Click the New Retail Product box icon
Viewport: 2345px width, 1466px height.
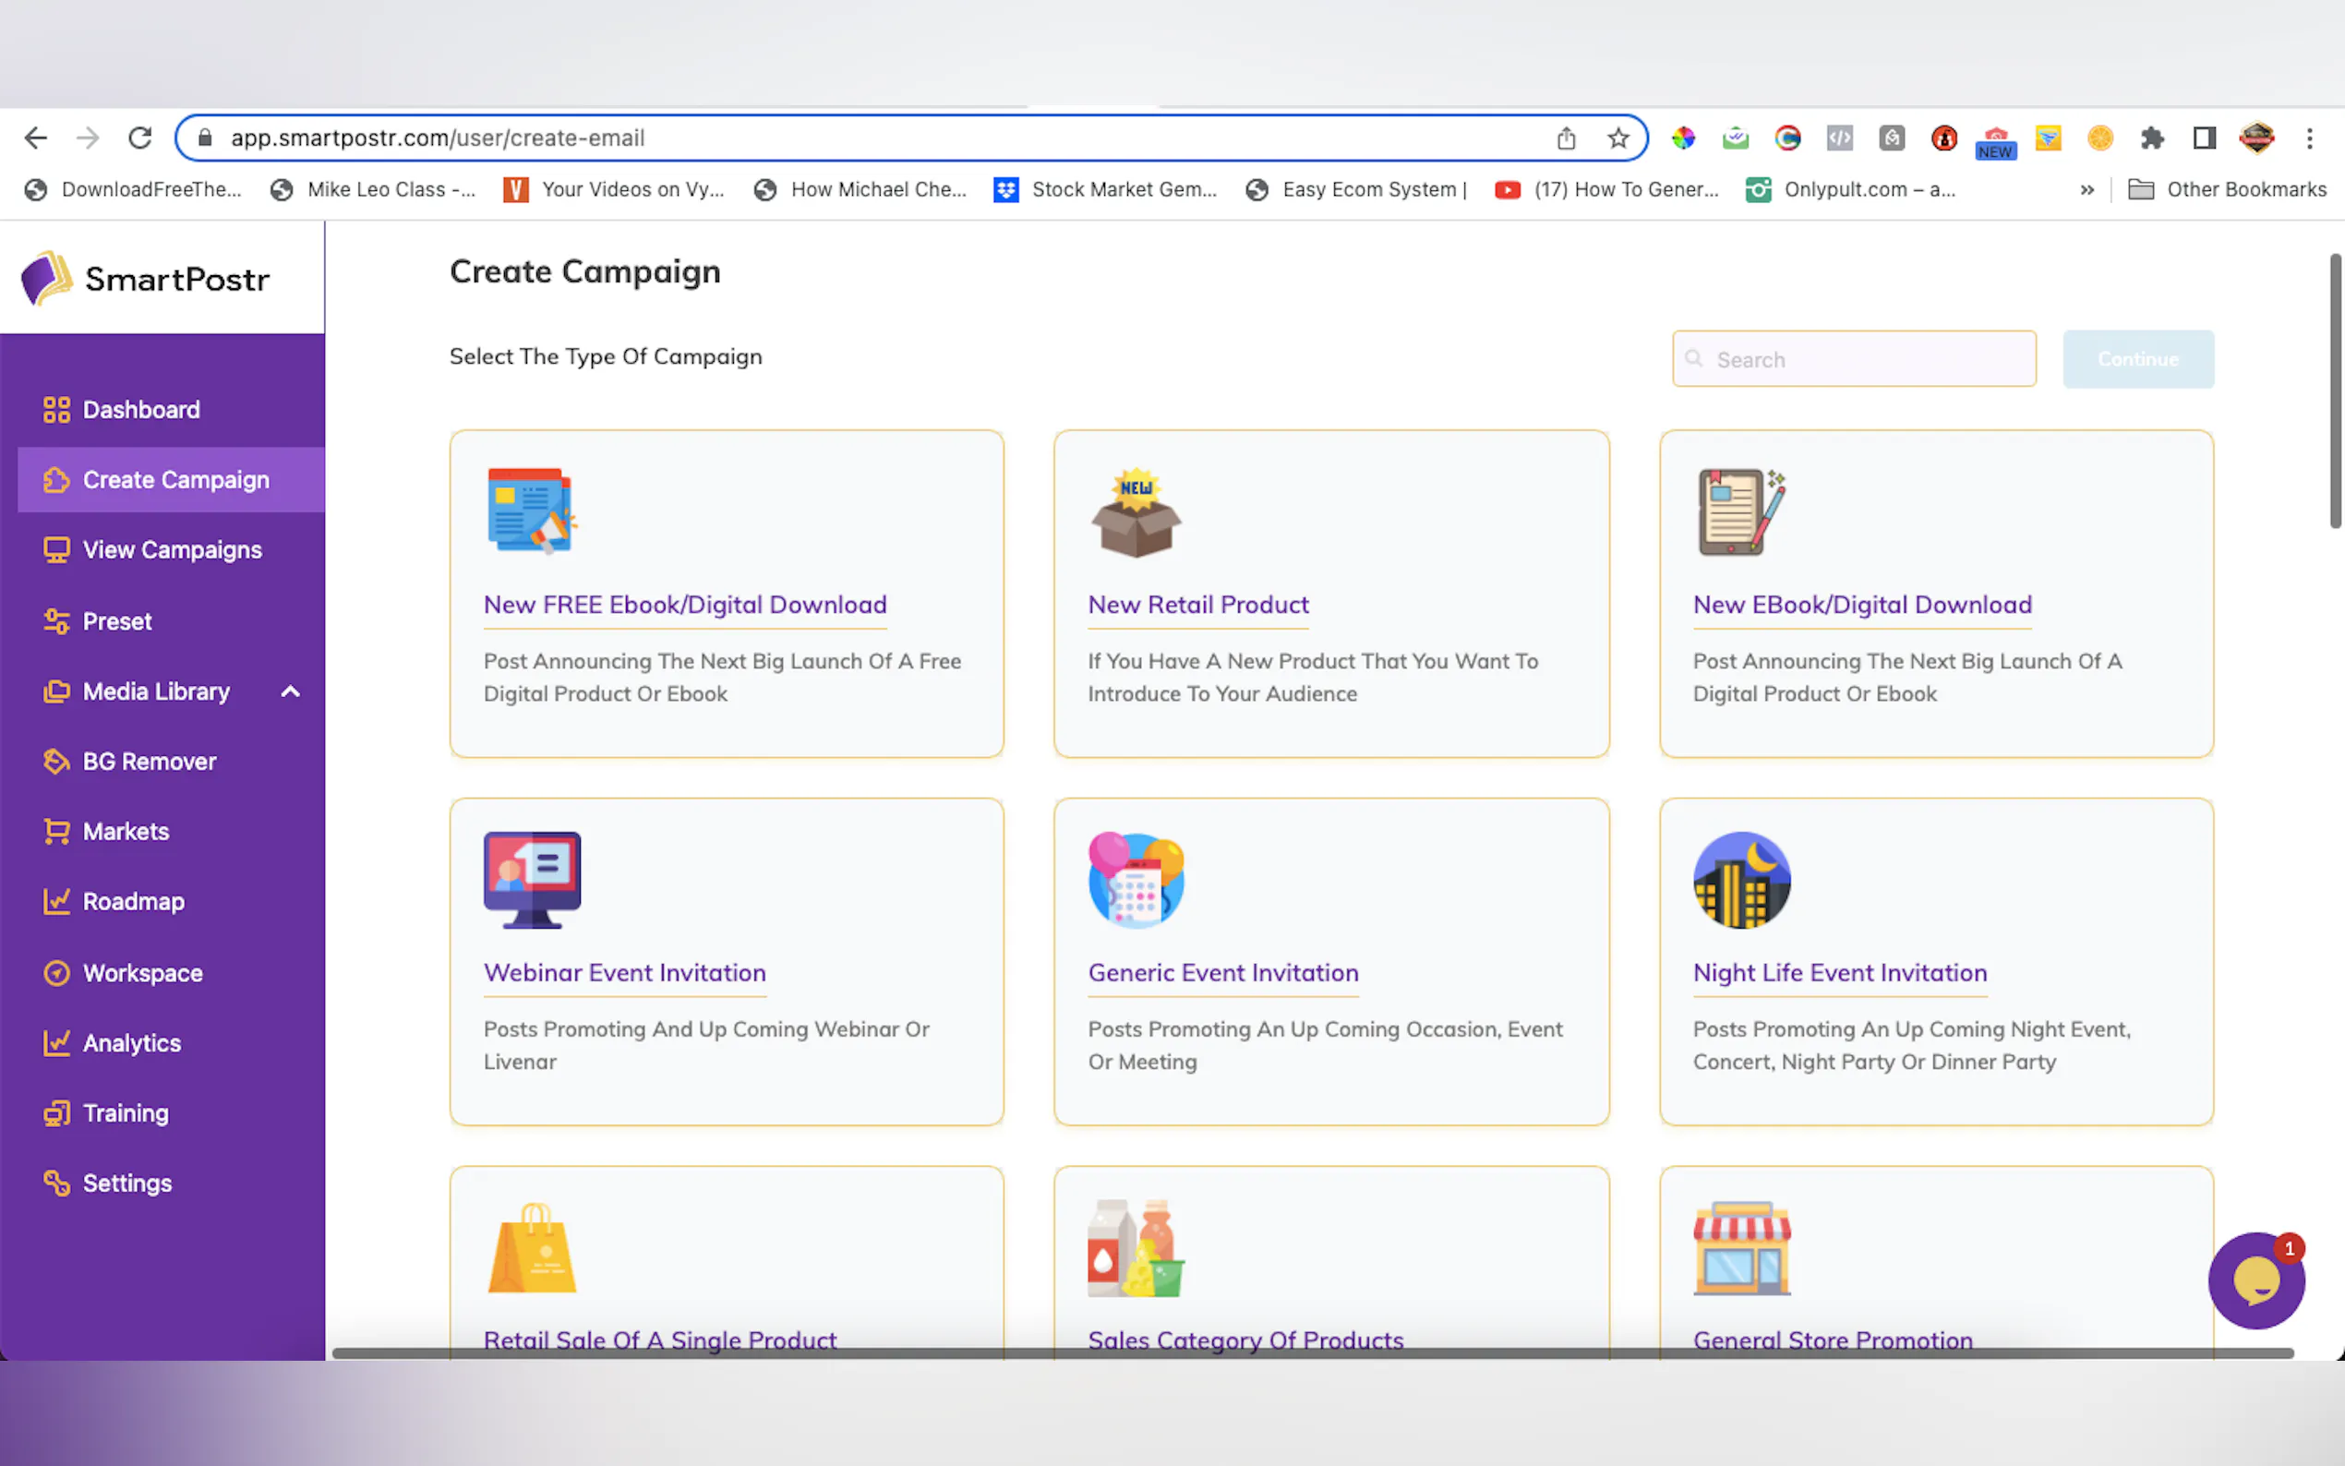(x=1136, y=513)
